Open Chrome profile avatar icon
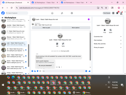The width and height of the screenshot is (126, 95). coord(119,8)
